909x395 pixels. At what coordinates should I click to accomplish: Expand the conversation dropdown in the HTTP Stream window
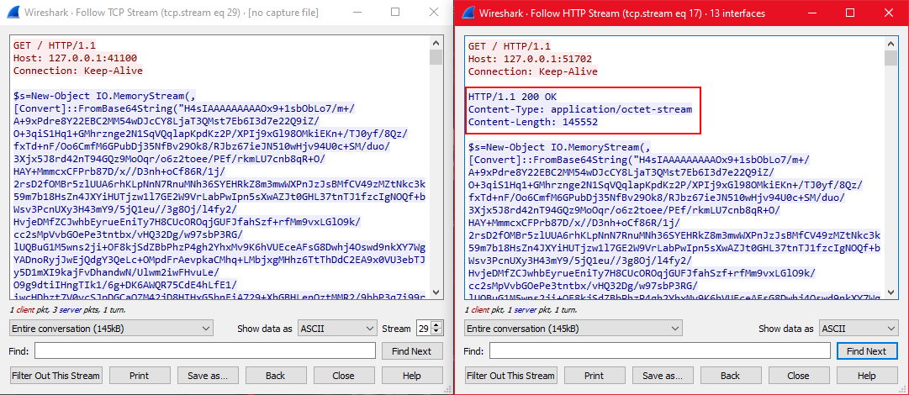coord(573,329)
